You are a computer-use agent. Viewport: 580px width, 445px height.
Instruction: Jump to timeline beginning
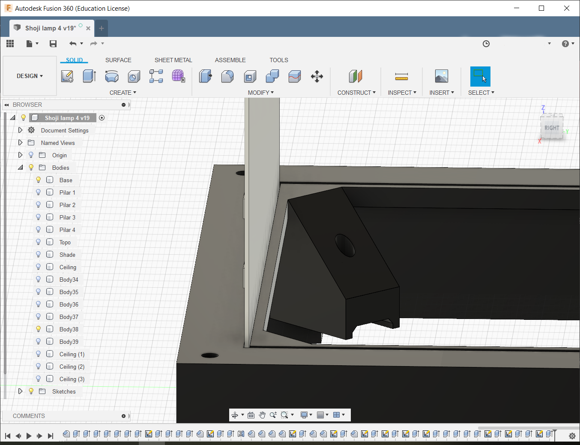tap(8, 436)
